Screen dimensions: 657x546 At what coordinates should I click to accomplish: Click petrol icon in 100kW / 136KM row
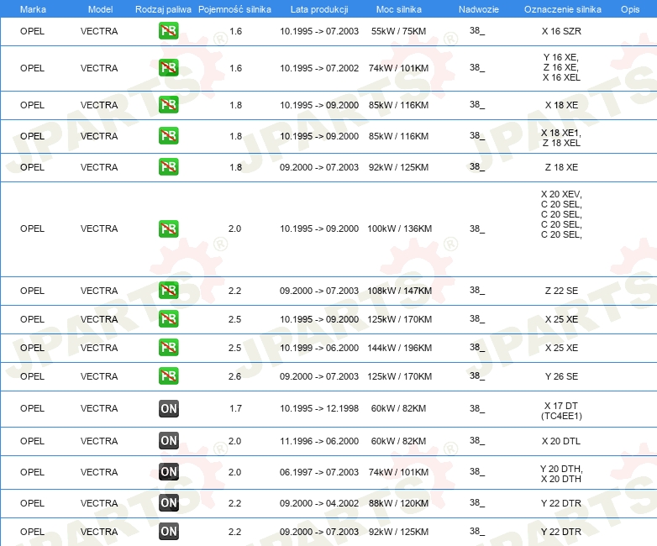(x=168, y=228)
